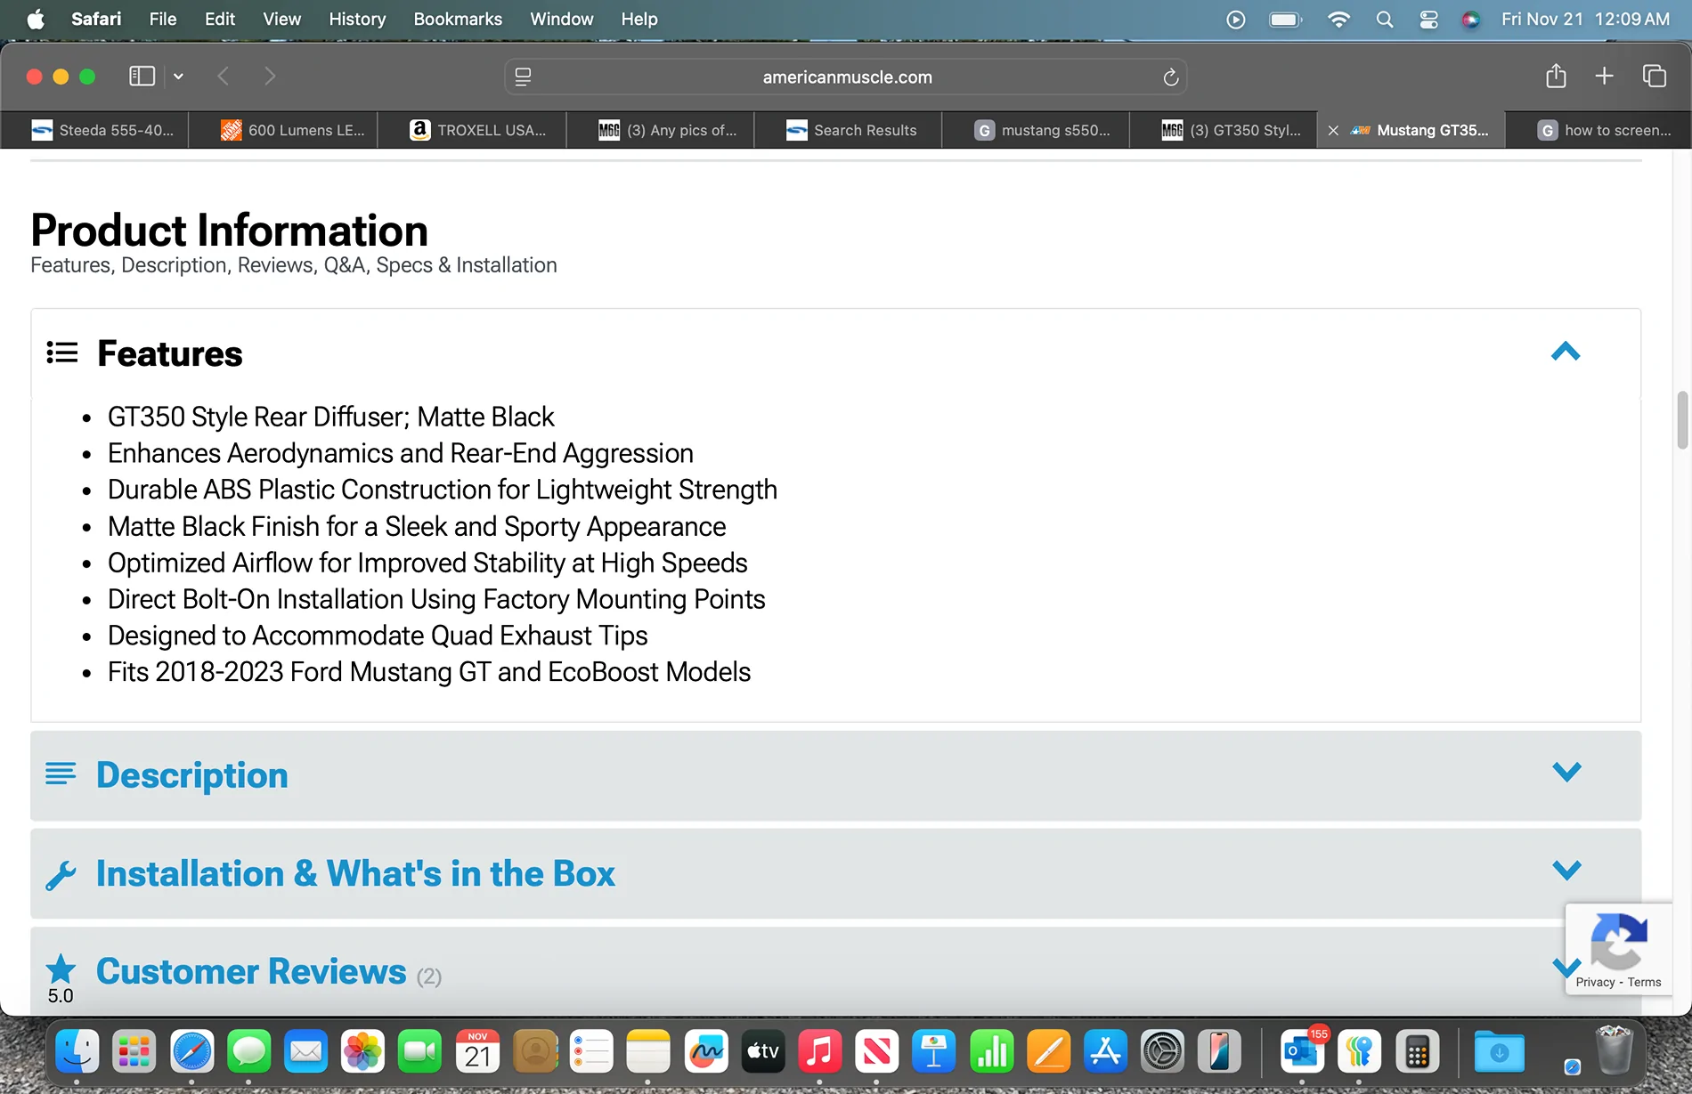The width and height of the screenshot is (1692, 1094).
Task: Reload the americanmuscle.com page
Action: (1171, 77)
